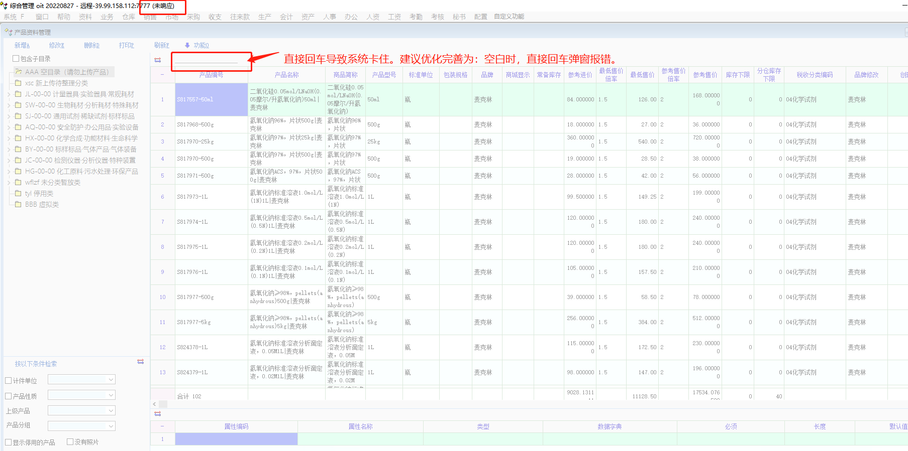Open the 产品分组 combo box
908x451 pixels.
click(111, 426)
